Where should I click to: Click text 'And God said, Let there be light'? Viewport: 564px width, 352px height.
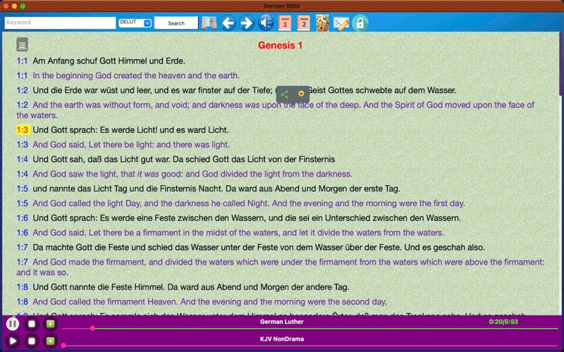click(x=93, y=144)
